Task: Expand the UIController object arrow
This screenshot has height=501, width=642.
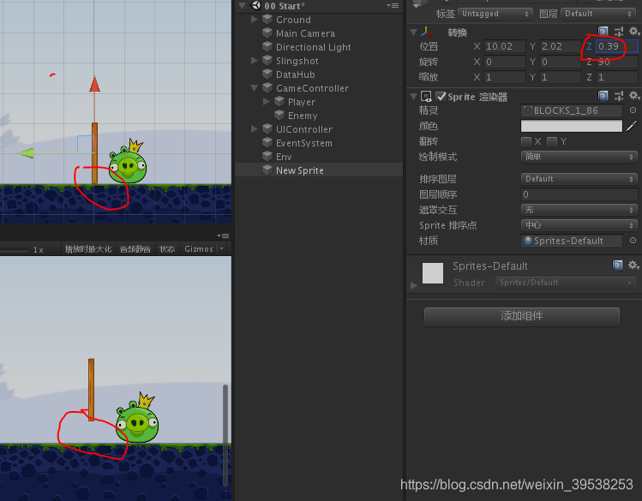Action: (x=254, y=128)
